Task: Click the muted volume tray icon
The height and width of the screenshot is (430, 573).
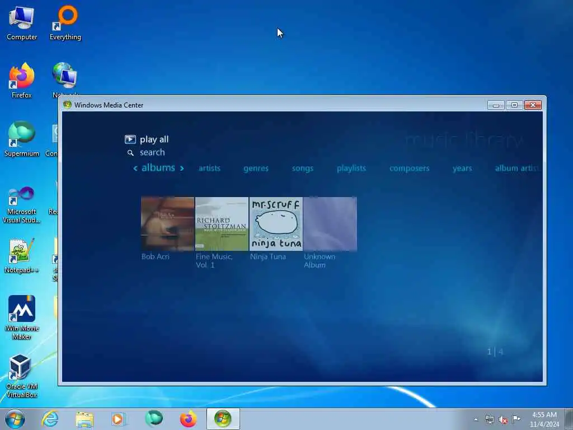Action: [x=503, y=420]
